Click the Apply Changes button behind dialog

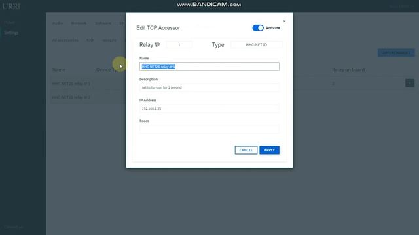(396, 53)
